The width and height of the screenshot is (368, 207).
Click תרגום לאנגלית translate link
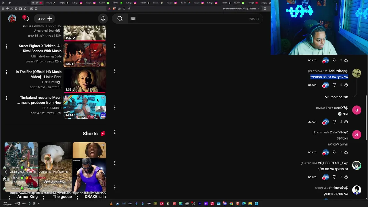point(338,144)
